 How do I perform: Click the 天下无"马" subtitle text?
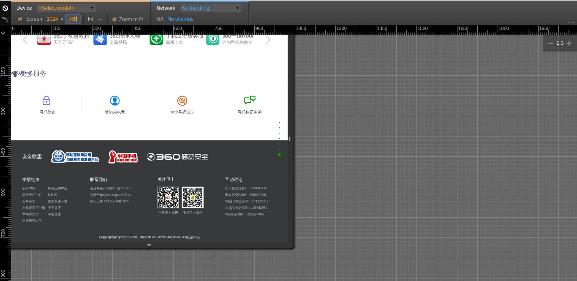63,43
